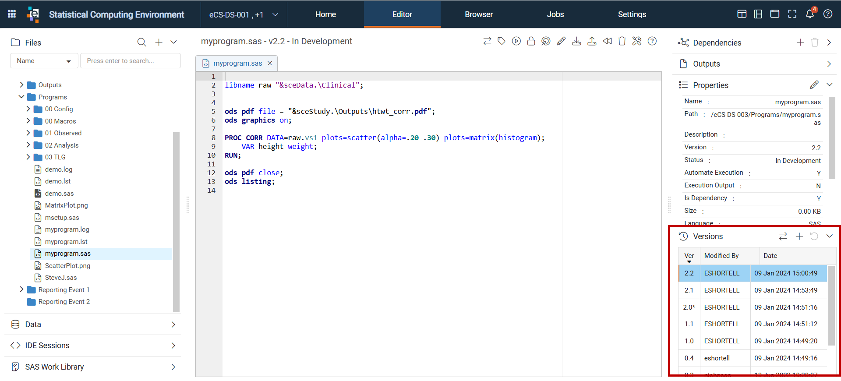Expand the Outputs folder in tree
This screenshot has height=381, width=841.
21,85
